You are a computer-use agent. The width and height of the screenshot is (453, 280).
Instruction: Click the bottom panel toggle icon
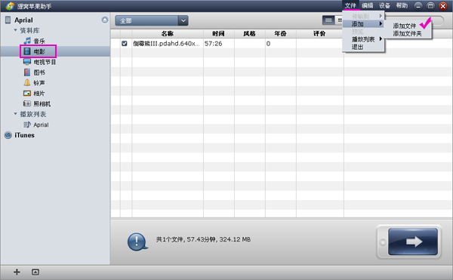point(35,272)
